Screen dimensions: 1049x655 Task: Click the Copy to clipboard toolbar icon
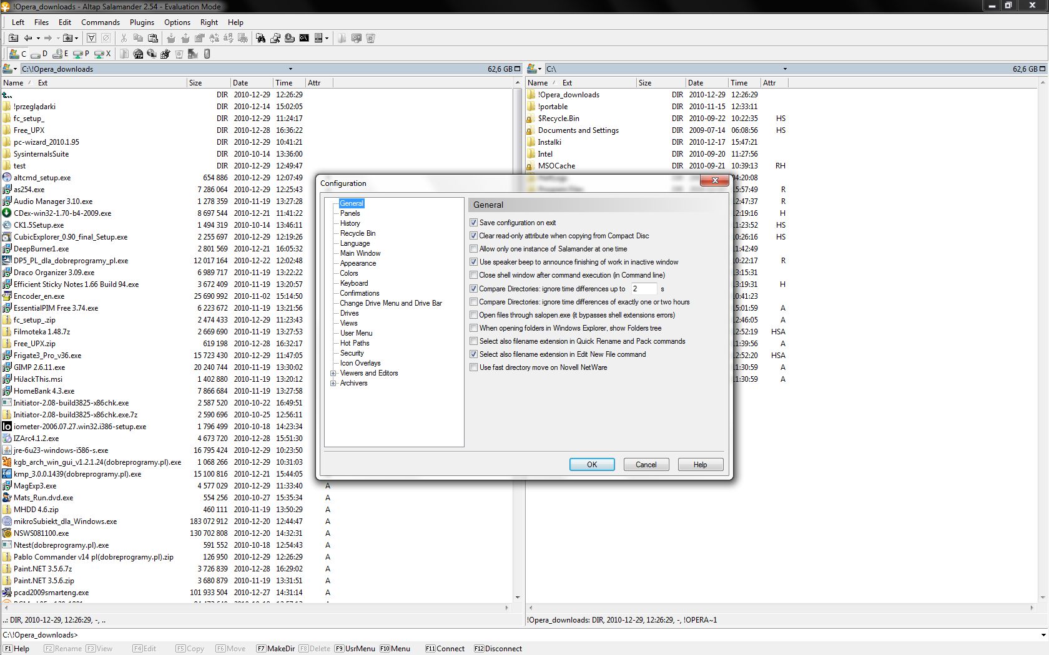click(138, 38)
